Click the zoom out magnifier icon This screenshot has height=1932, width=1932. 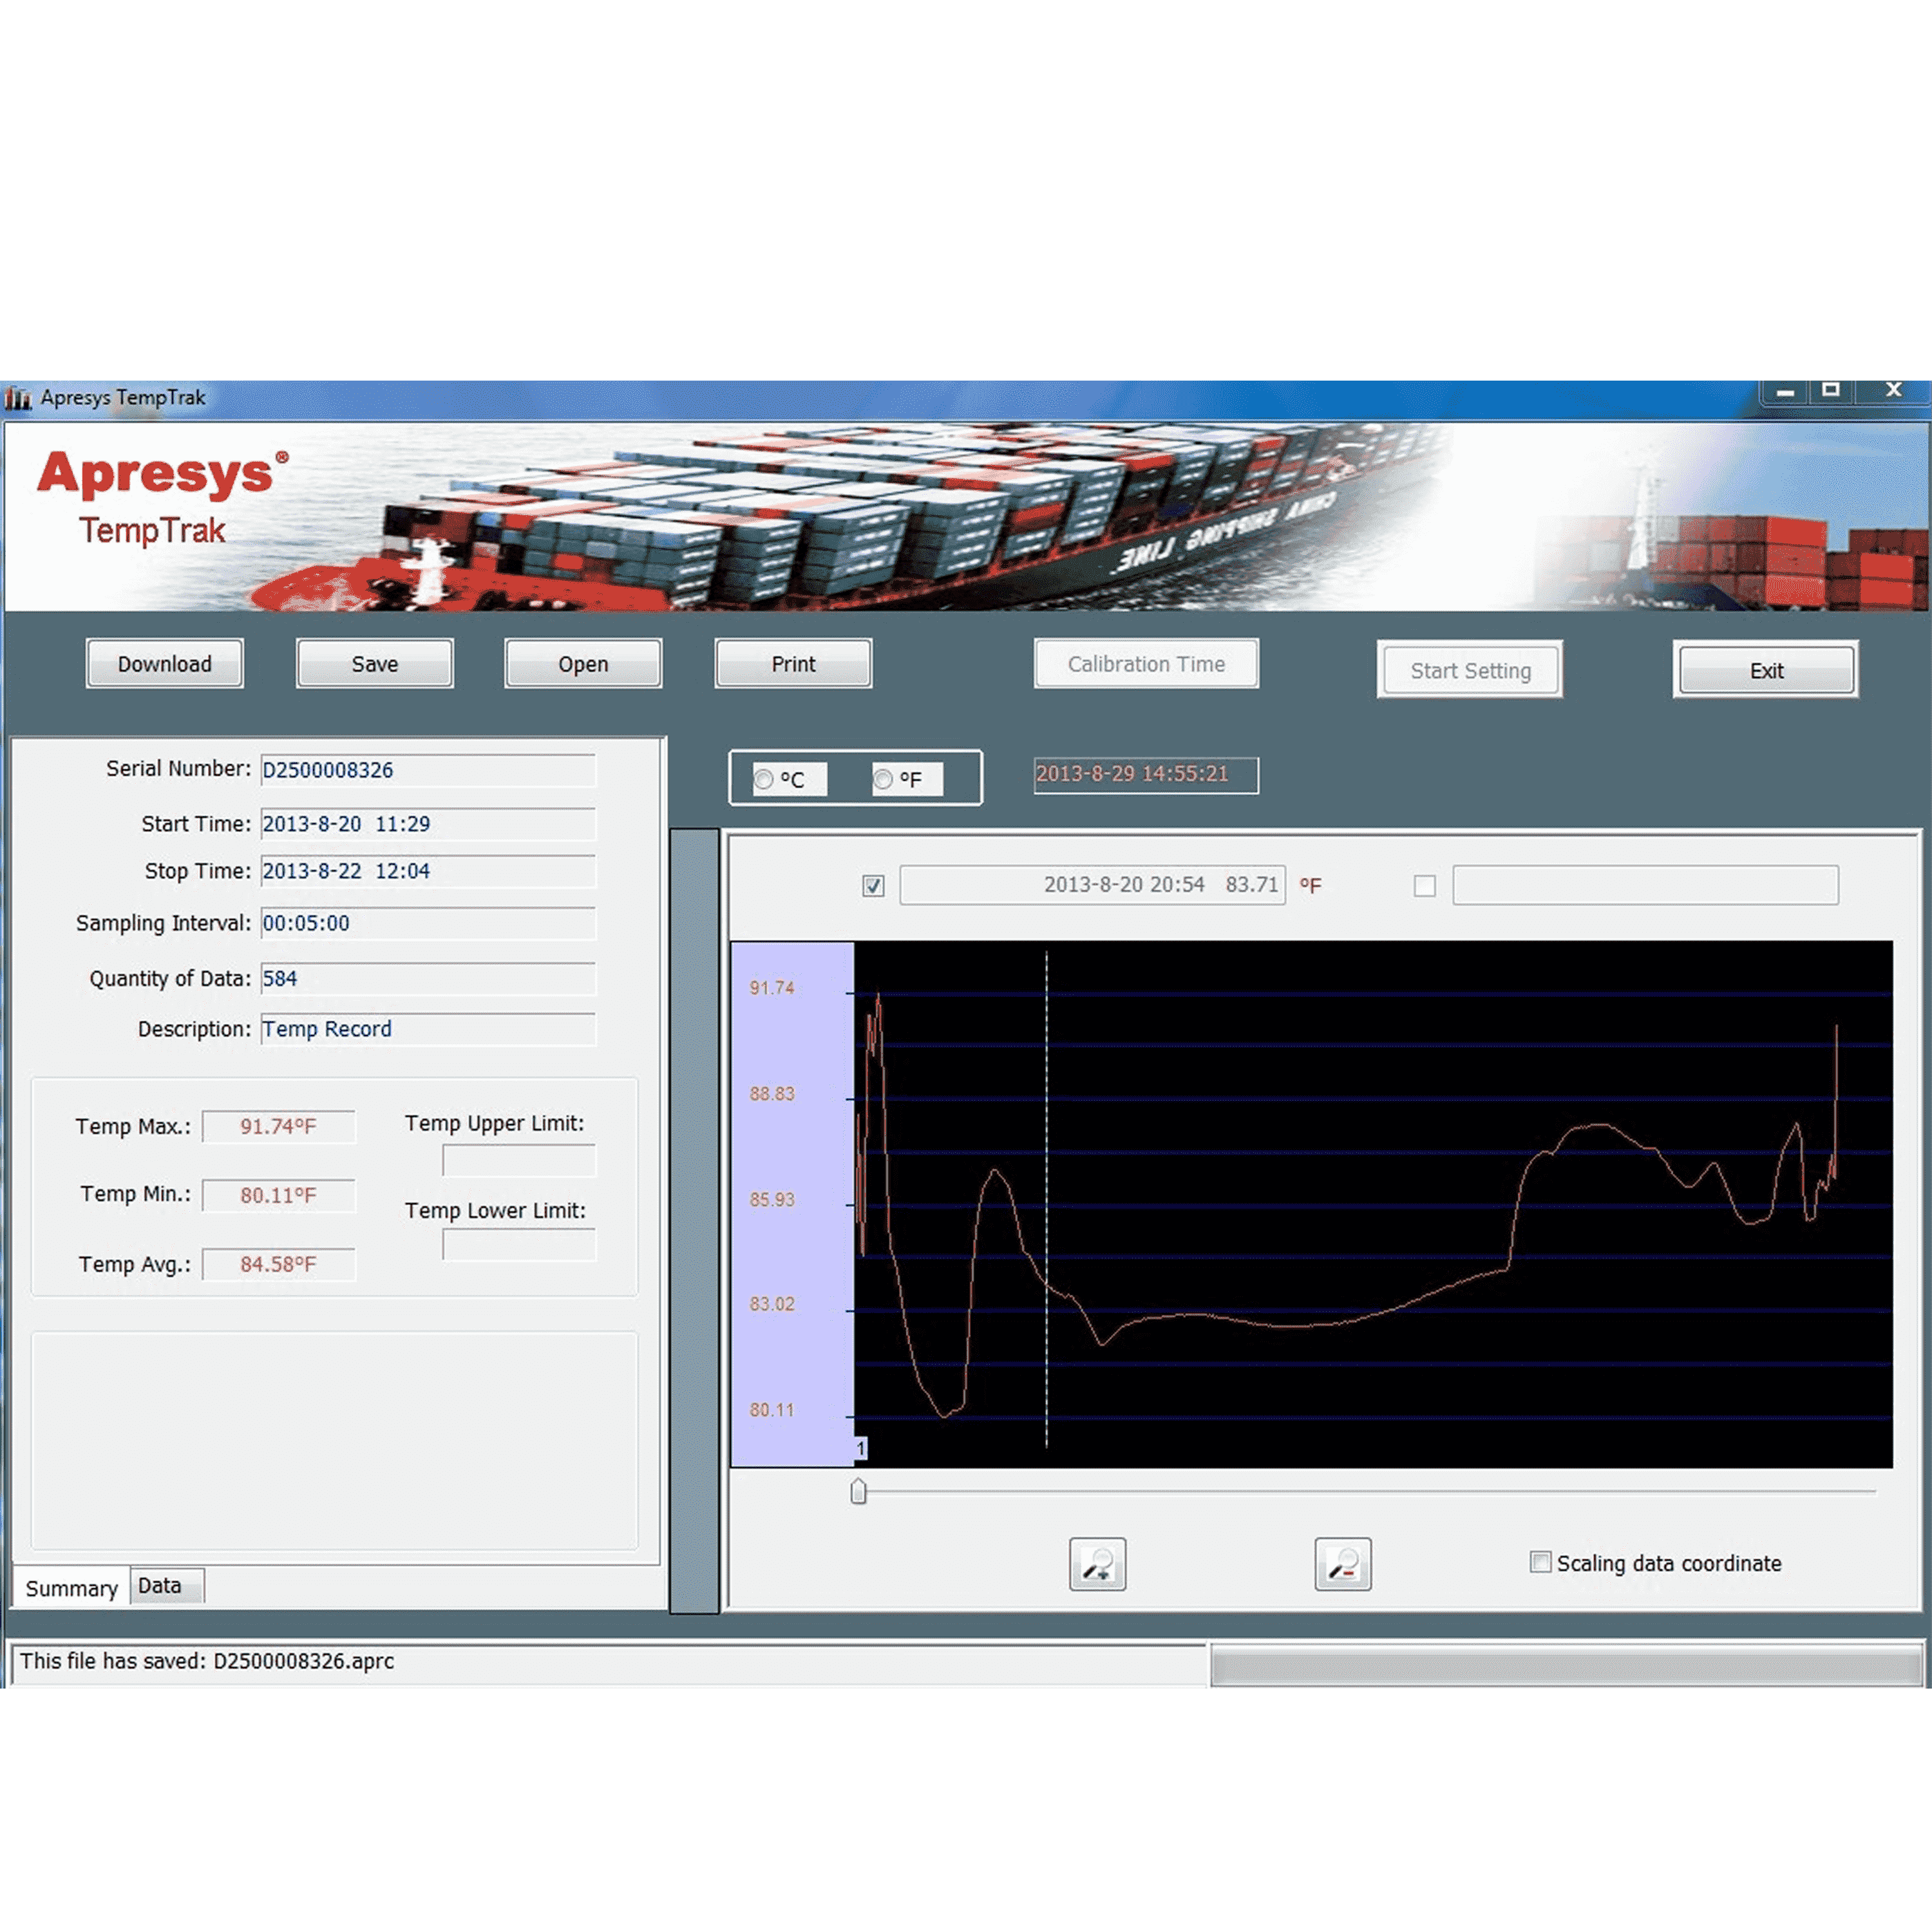pyautogui.click(x=1342, y=1563)
